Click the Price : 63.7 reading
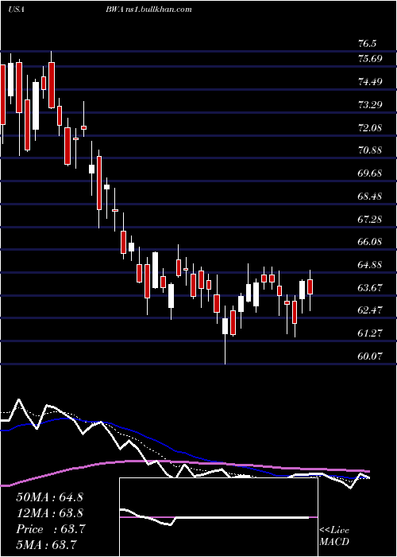 click(51, 529)
